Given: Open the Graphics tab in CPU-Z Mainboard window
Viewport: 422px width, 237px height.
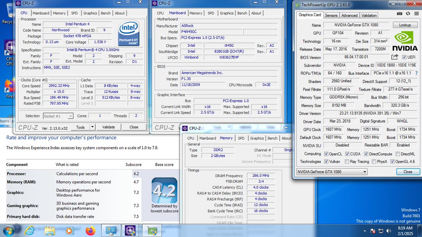Looking at the screenshot, I should coord(226,13).
